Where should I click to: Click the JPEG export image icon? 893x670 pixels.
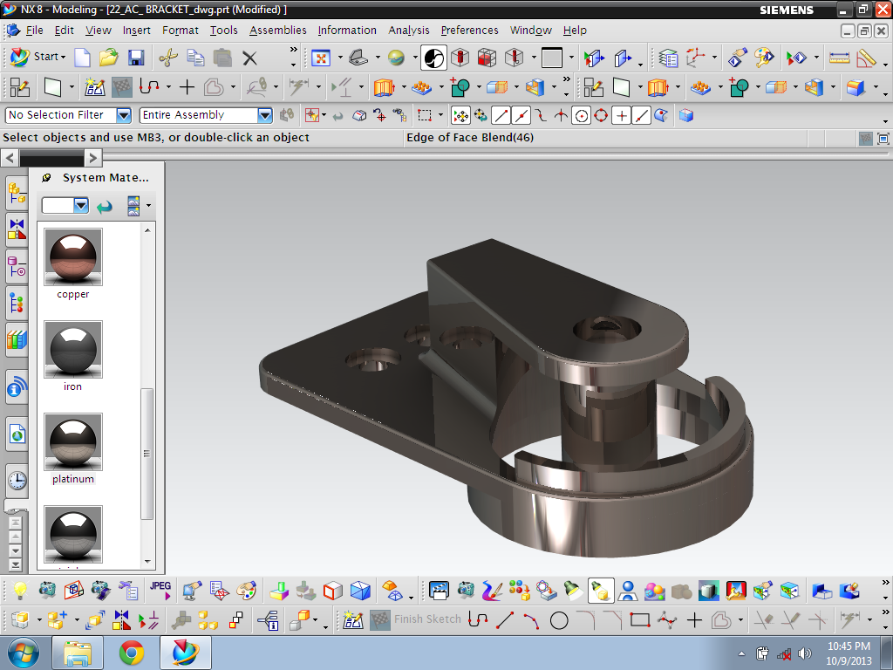160,591
